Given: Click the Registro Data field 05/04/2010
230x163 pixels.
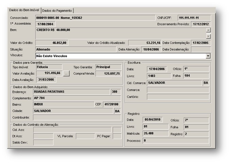Looking at the screenshot, I should (x=152, y=120).
